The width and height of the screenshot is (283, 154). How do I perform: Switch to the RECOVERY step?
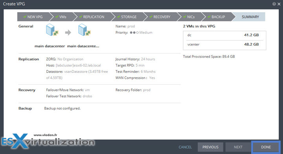point(160,17)
